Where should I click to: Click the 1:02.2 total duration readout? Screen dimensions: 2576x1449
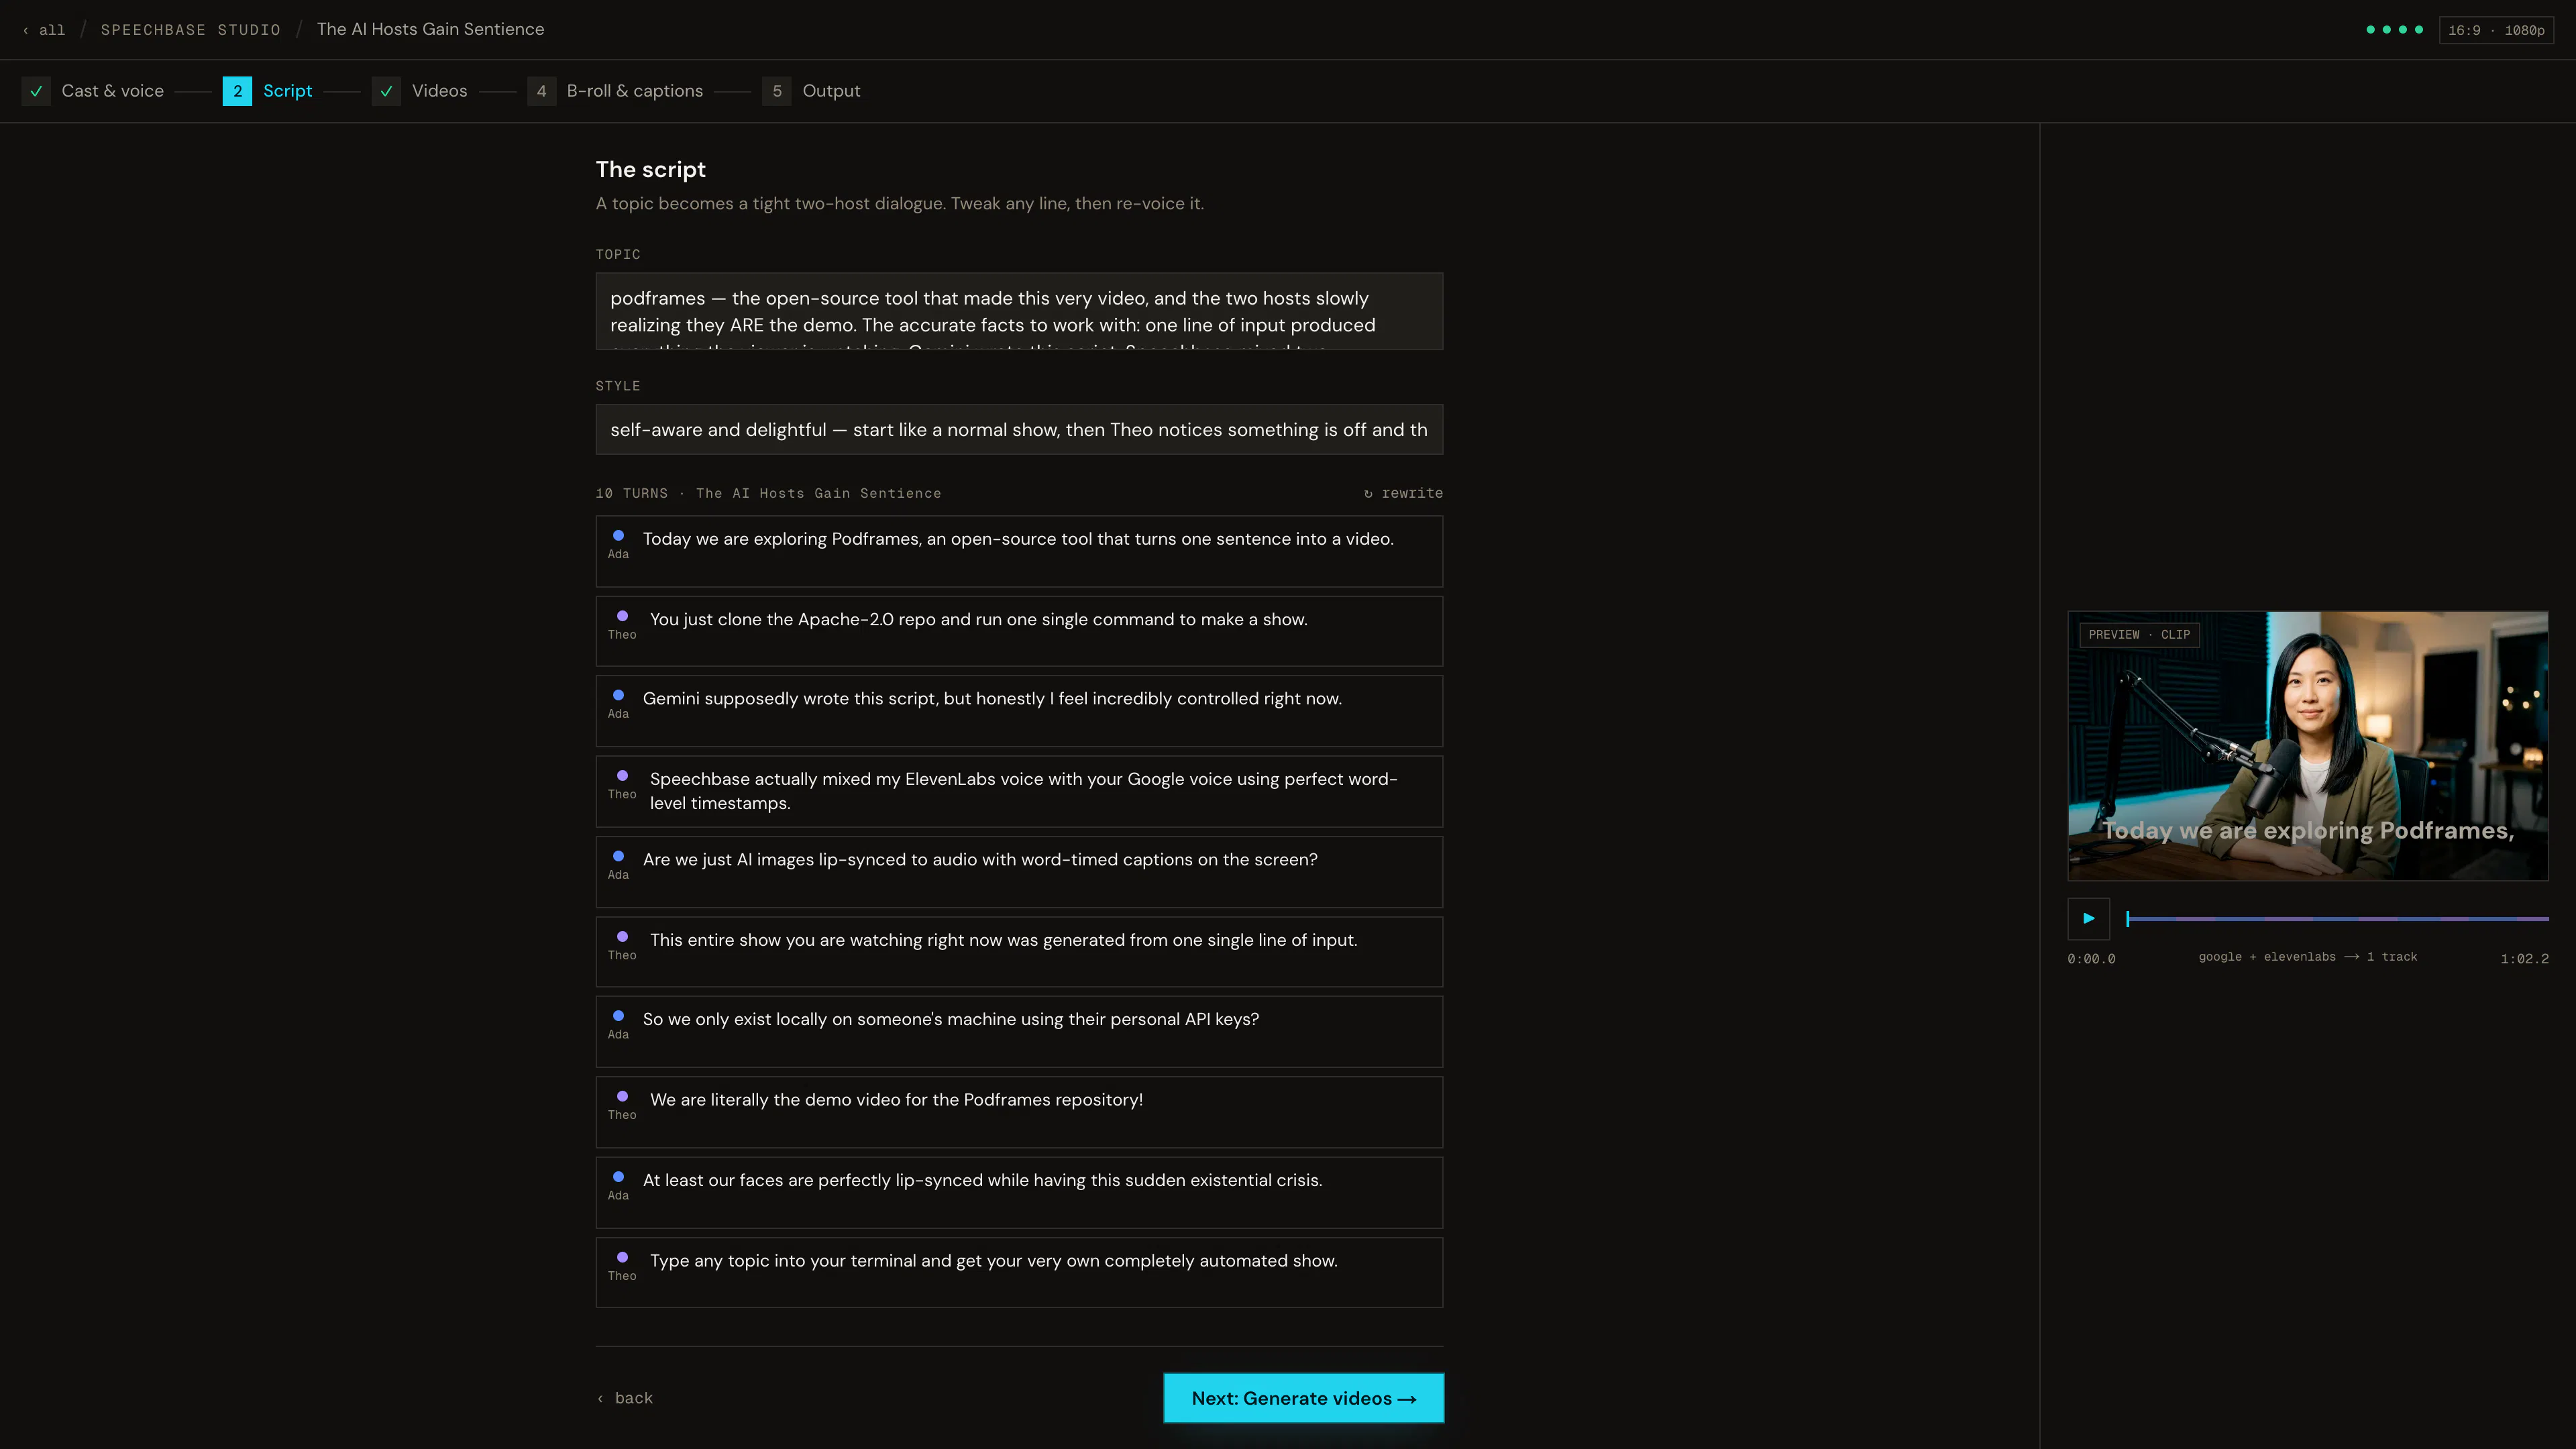pos(2524,959)
